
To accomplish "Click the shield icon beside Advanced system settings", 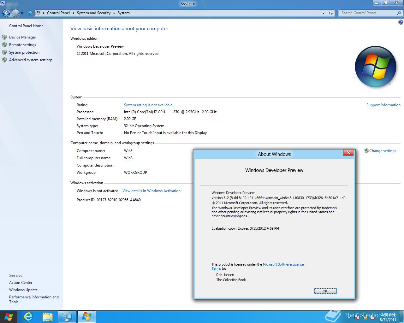I will 4,60.
